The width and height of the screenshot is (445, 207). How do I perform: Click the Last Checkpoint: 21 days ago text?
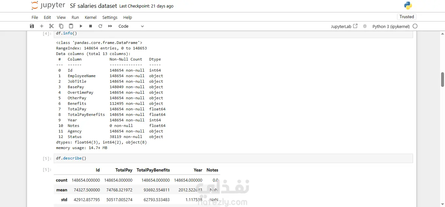146,6
